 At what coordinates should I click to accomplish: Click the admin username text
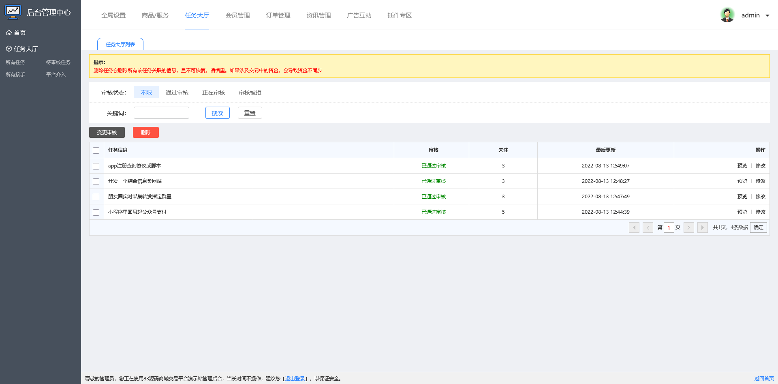[x=750, y=15]
